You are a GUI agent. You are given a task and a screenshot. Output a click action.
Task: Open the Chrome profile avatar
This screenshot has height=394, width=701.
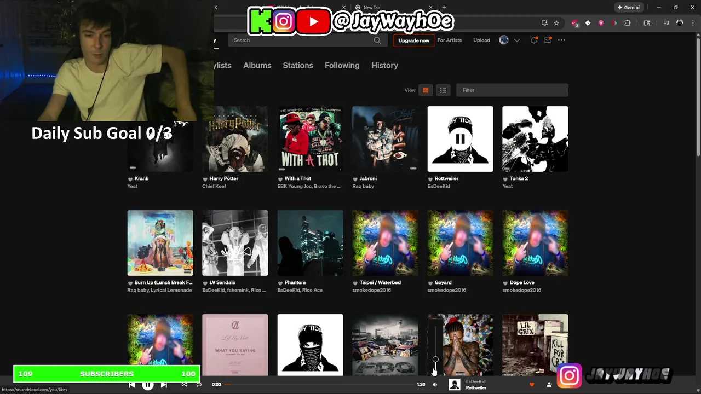tap(680, 23)
